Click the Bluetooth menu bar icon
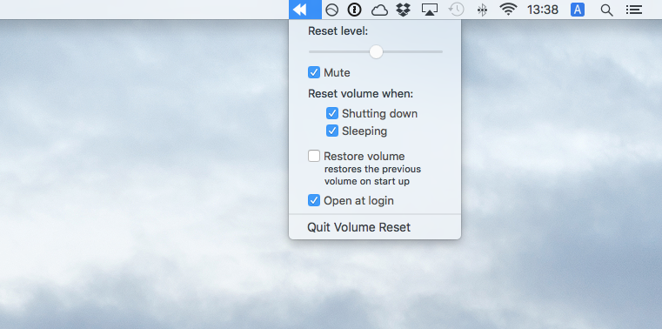Screen dimensions: 662x329 click(482, 10)
